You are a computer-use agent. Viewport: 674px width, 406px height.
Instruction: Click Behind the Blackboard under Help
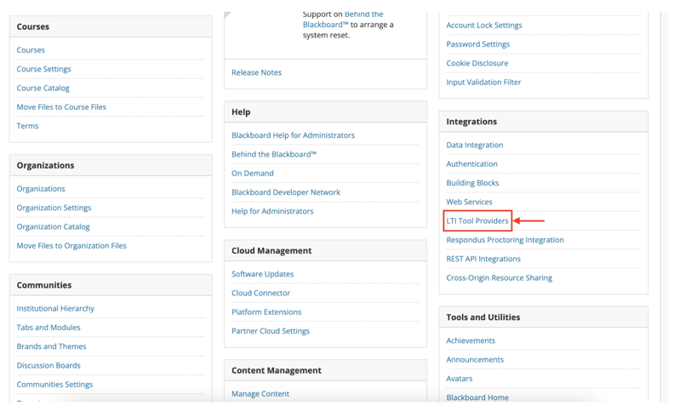pos(274,154)
